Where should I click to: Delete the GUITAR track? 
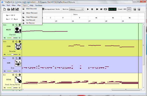(20, 75)
